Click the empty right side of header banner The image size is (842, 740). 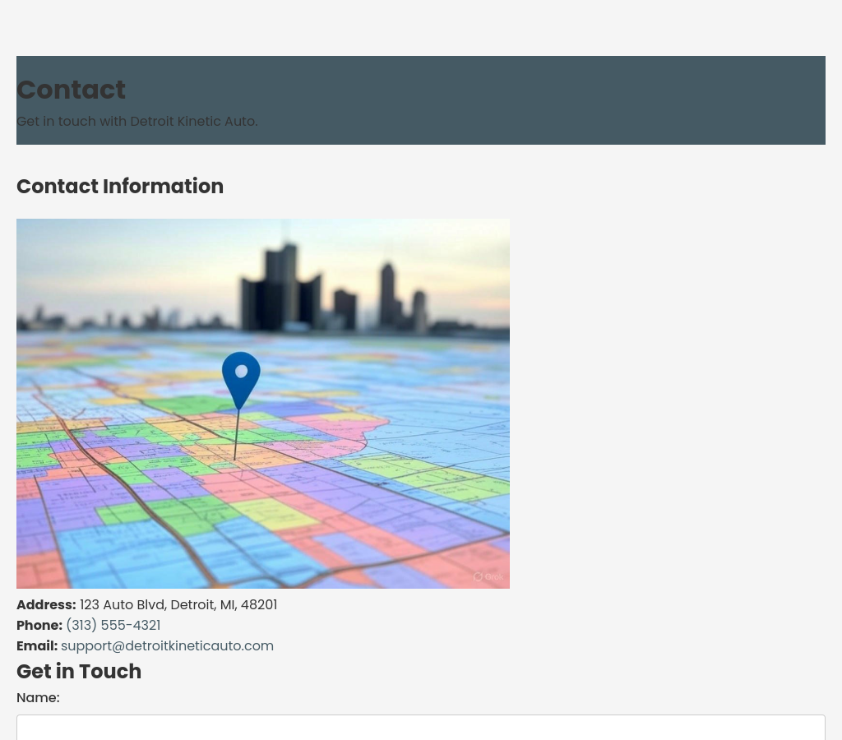pyautogui.click(x=617, y=100)
